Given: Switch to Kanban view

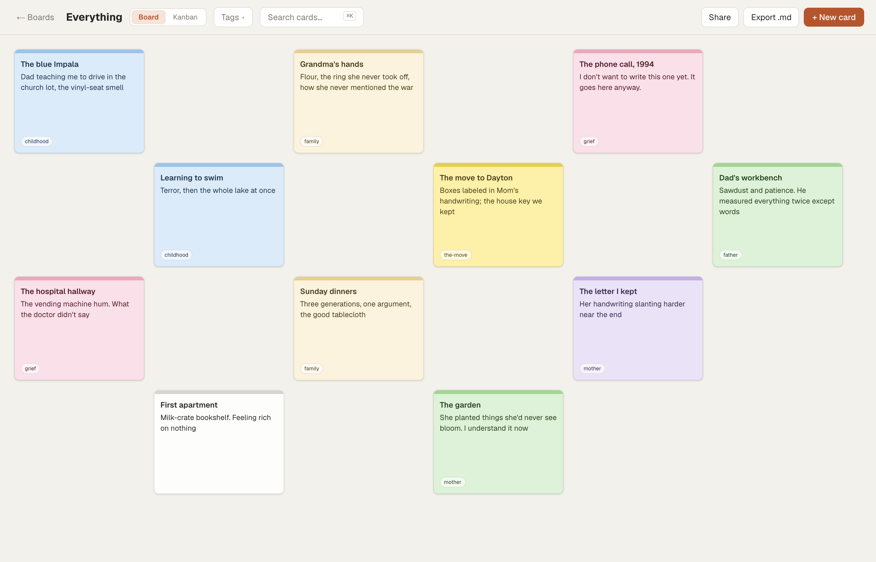Looking at the screenshot, I should [x=185, y=17].
